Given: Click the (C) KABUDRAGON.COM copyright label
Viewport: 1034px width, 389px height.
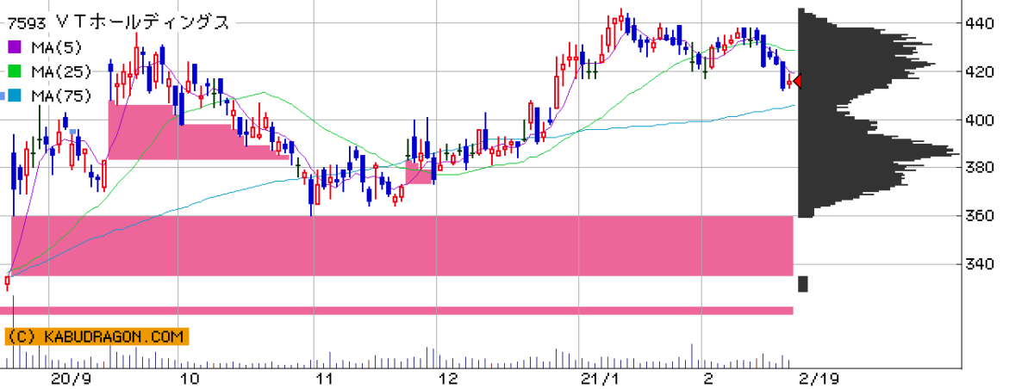Looking at the screenshot, I should coord(97,337).
